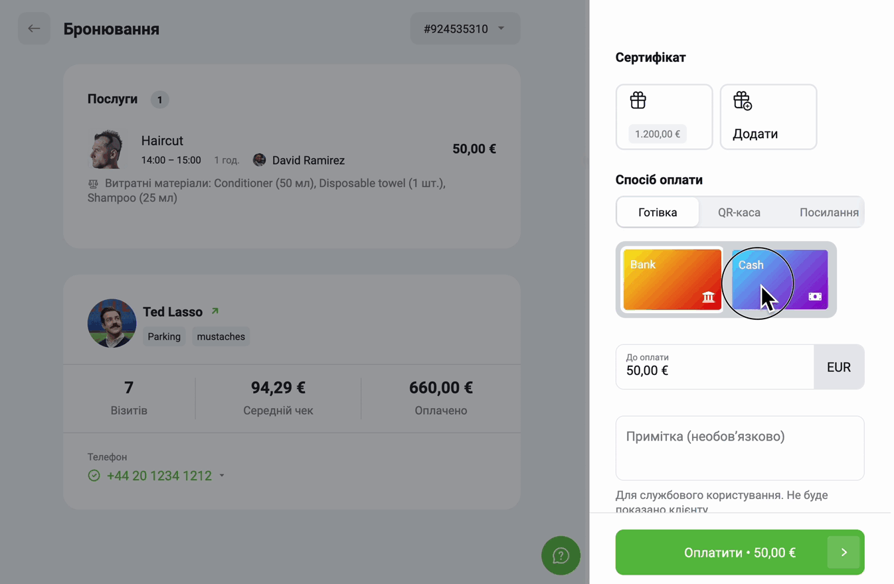
Task: Open the help question mark bubble
Action: click(x=561, y=555)
